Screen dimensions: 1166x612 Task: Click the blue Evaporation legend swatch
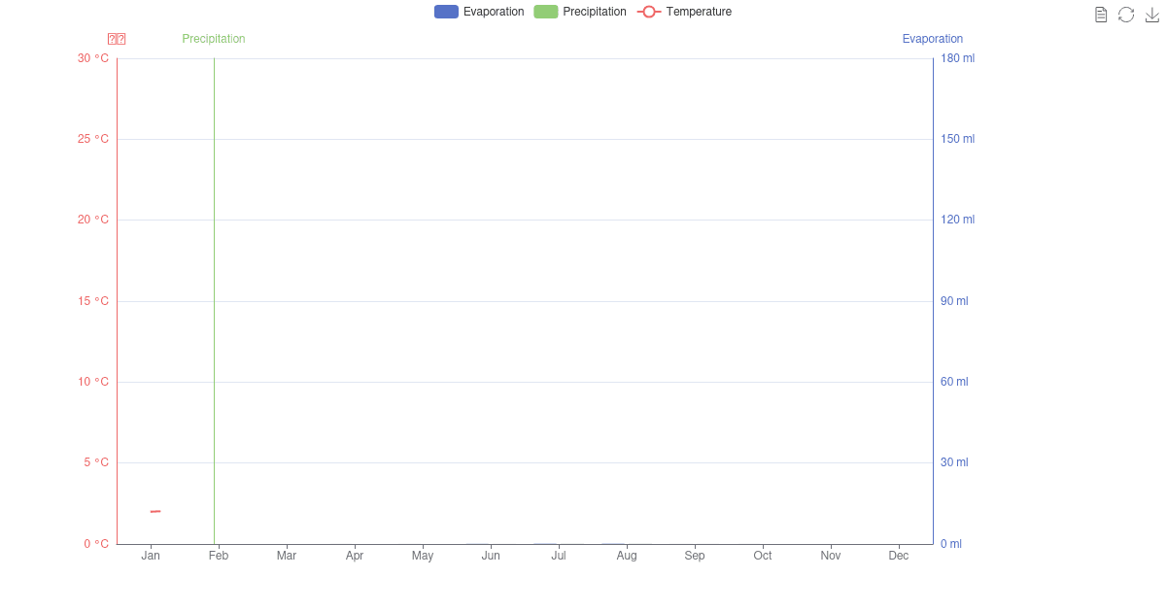tap(446, 11)
